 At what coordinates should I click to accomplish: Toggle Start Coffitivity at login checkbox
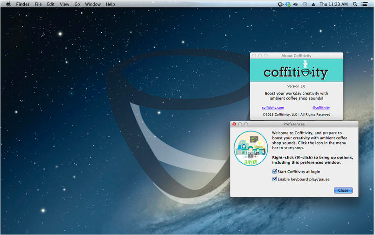click(x=275, y=172)
